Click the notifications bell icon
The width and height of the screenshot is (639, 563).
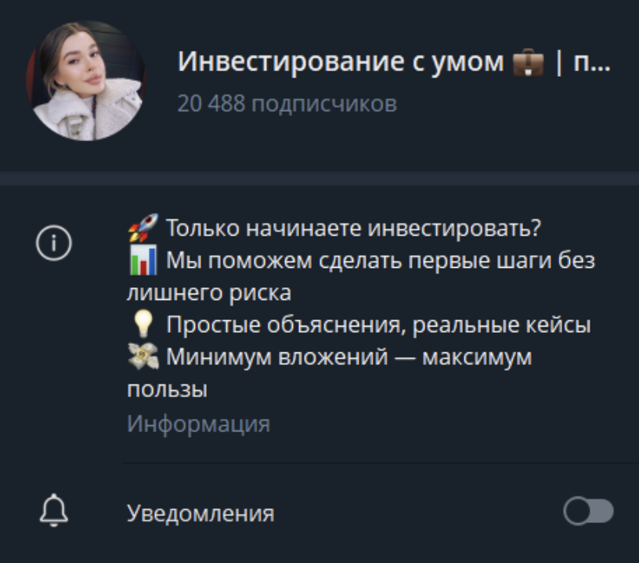tap(54, 511)
